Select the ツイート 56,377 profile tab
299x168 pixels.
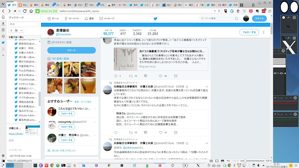108,32
